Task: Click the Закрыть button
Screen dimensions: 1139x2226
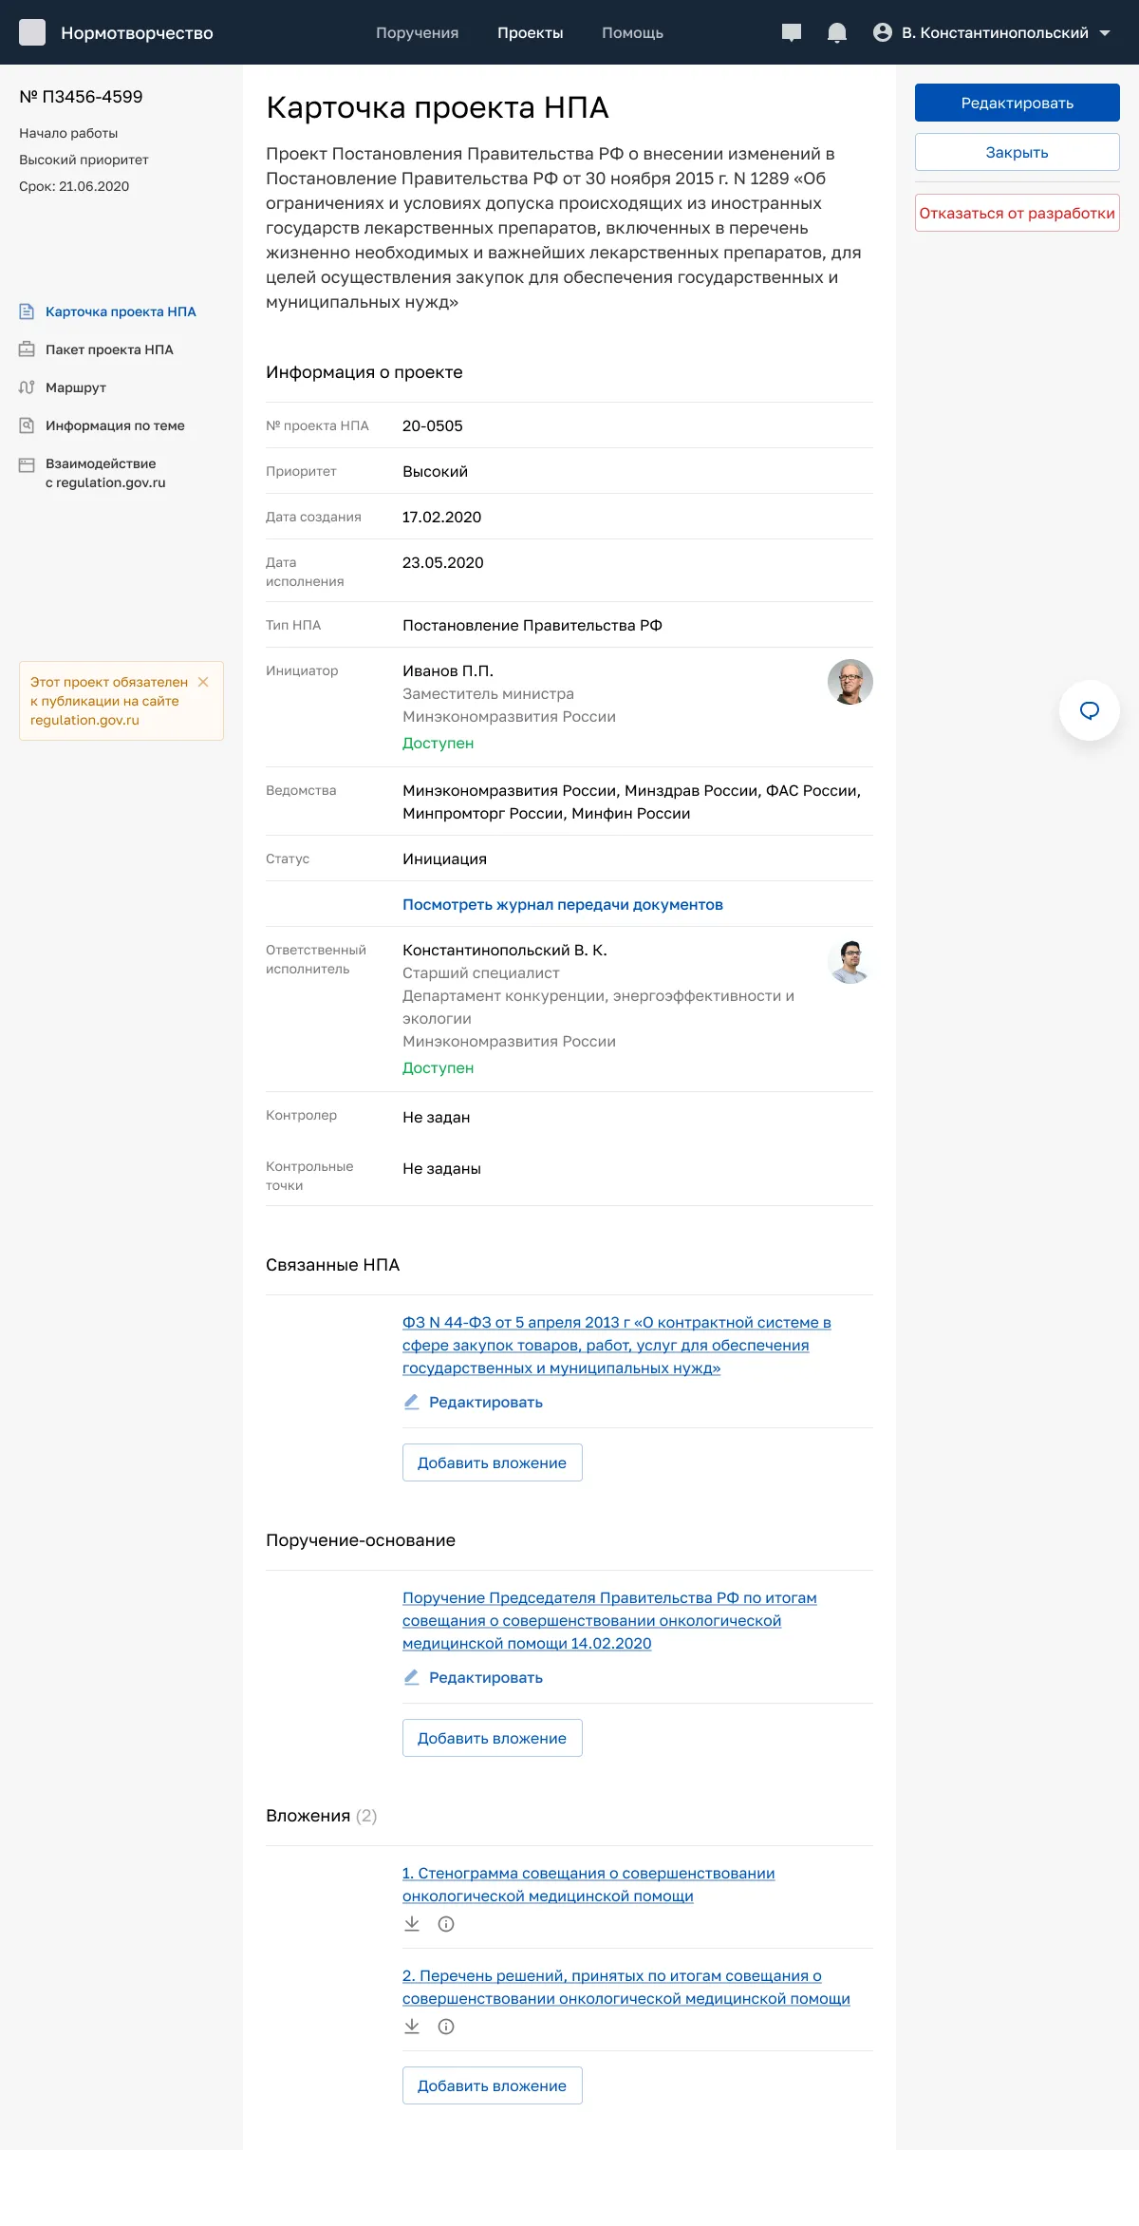Action: 1018,152
